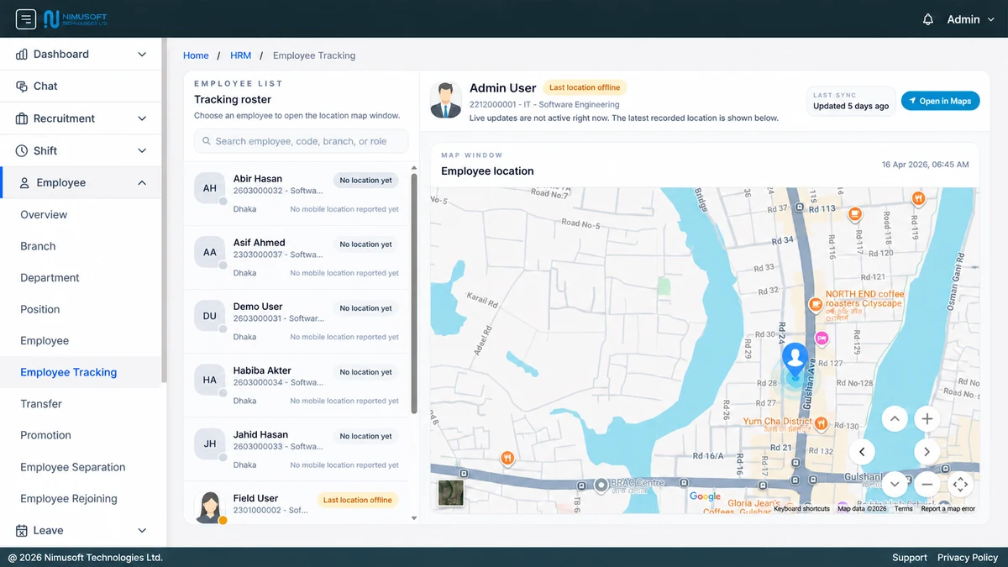The image size is (1008, 567).
Task: Click the Dashboard chart icon in sidebar
Action: pos(22,54)
